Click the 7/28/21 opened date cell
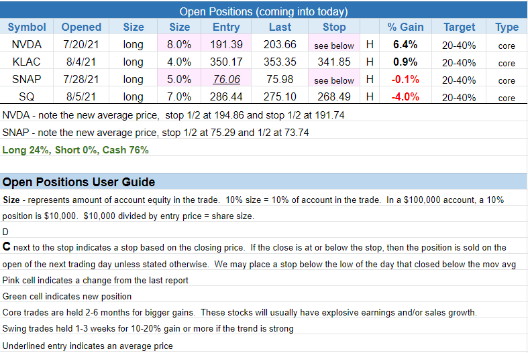Screen dimensions: 528x353 81,79
